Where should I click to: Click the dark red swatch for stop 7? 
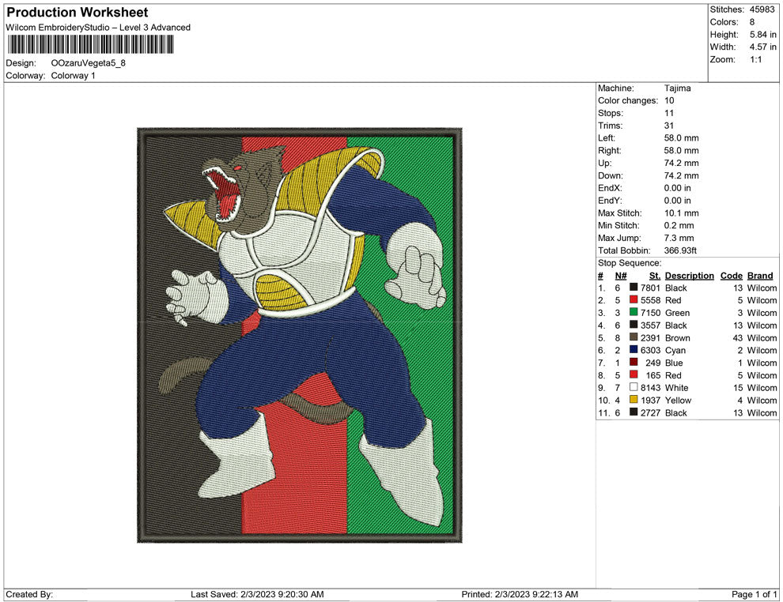pos(634,362)
